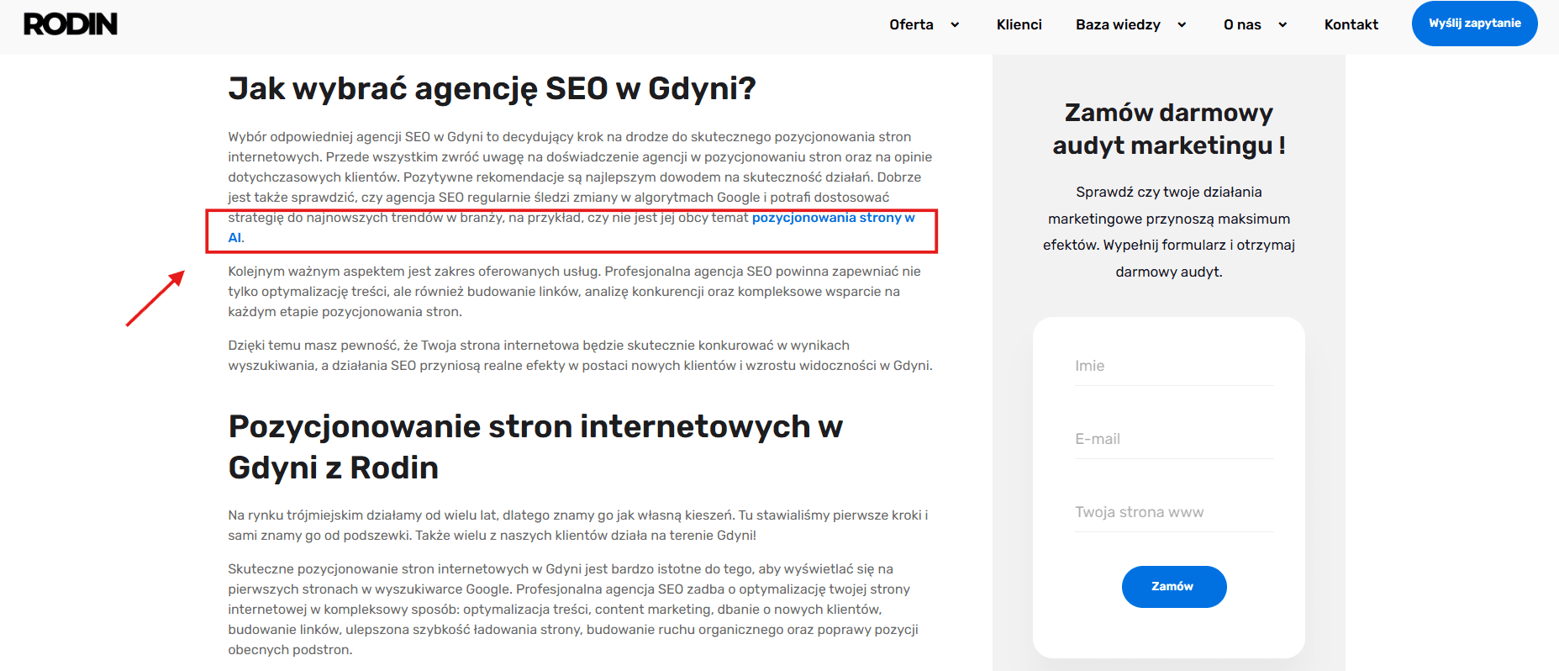
Task: Click the paragraph starting 'Kolejnym ważnym aspektem'
Action: pyautogui.click(x=574, y=291)
